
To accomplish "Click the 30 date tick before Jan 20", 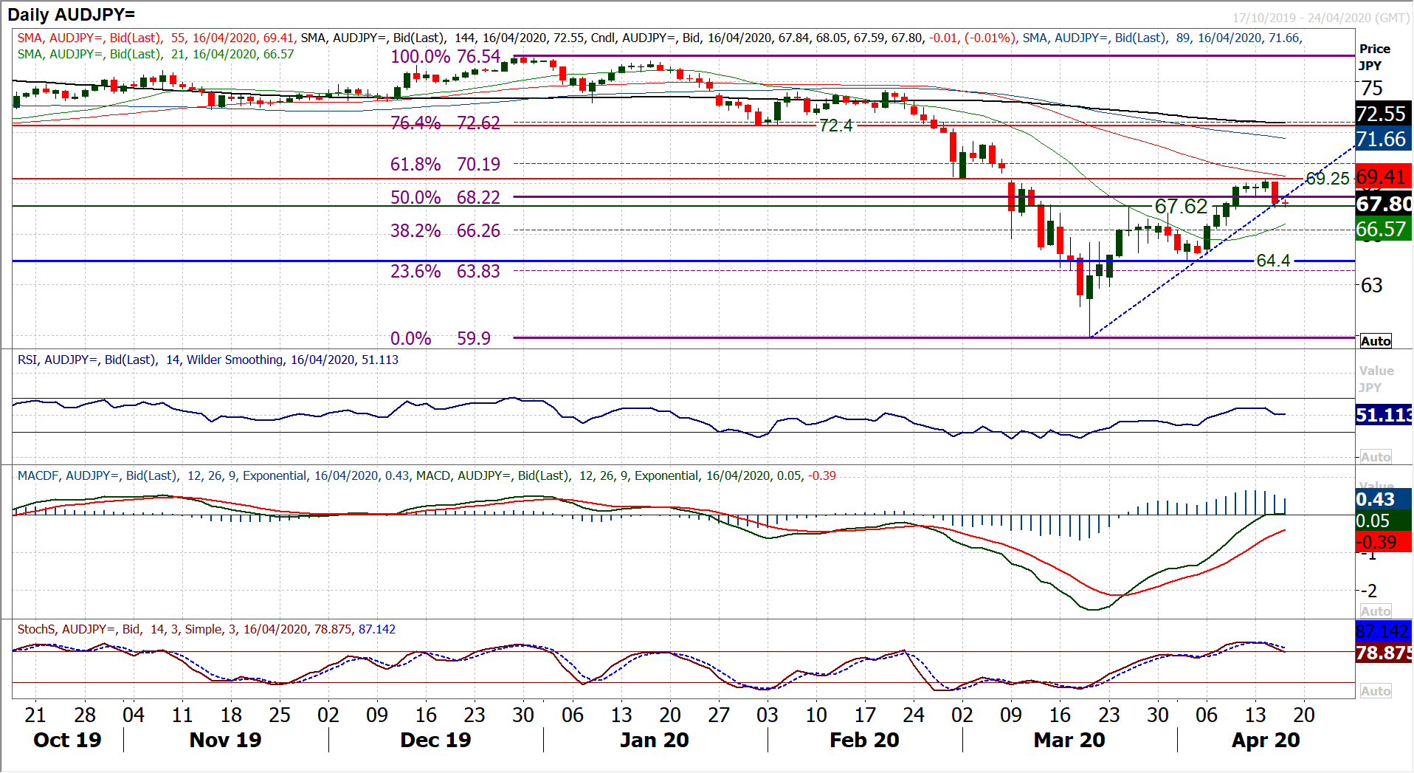I will 523,715.
